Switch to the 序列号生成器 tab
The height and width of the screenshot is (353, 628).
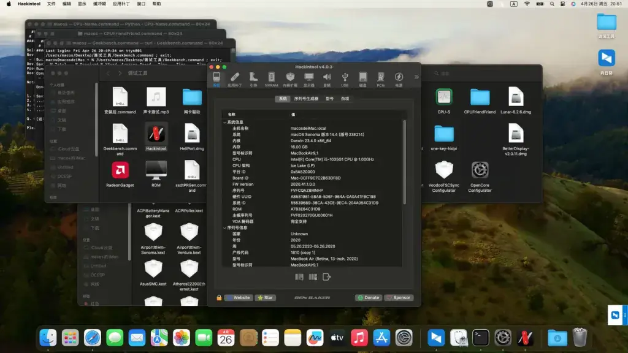(306, 99)
